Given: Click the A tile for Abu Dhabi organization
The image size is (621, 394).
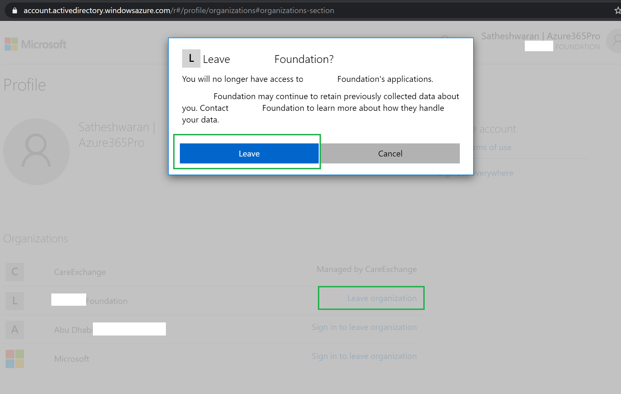Looking at the screenshot, I should pyautogui.click(x=15, y=330).
